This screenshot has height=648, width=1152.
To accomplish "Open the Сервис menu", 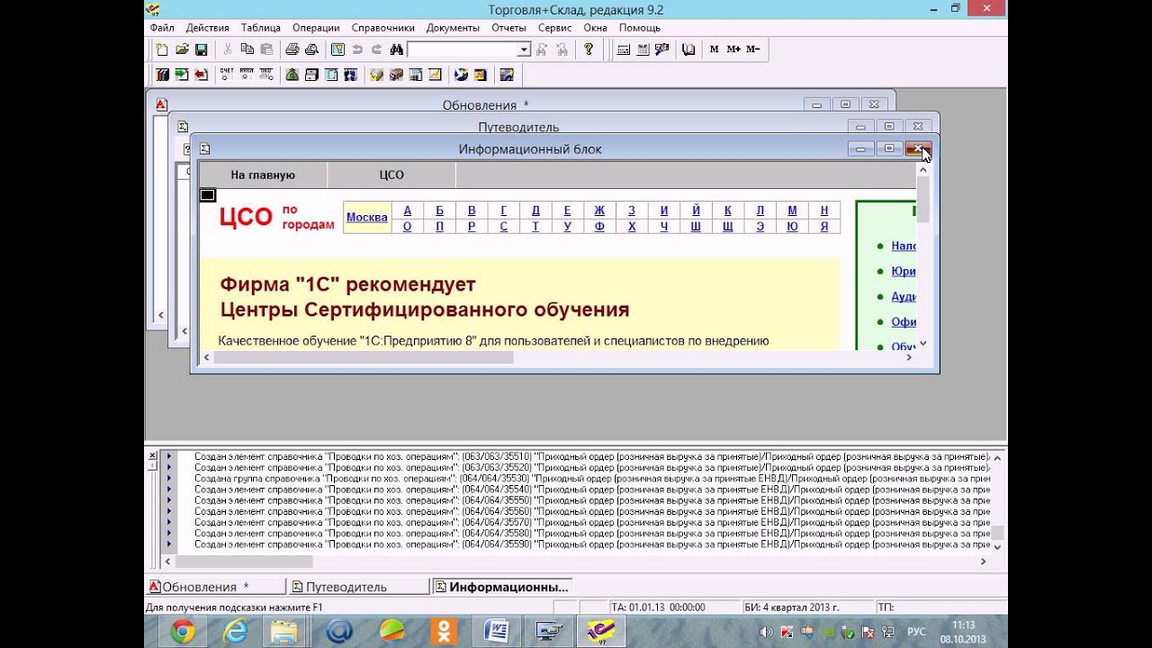I will point(555,28).
